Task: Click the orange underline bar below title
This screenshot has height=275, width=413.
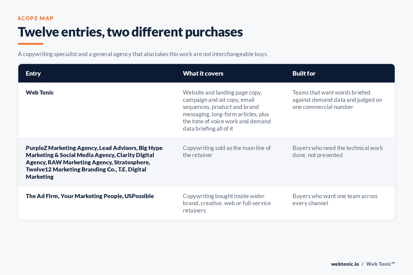Action: click(30, 44)
